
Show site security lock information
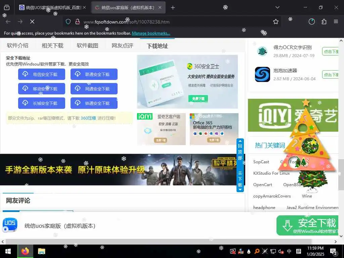pos(78,21)
